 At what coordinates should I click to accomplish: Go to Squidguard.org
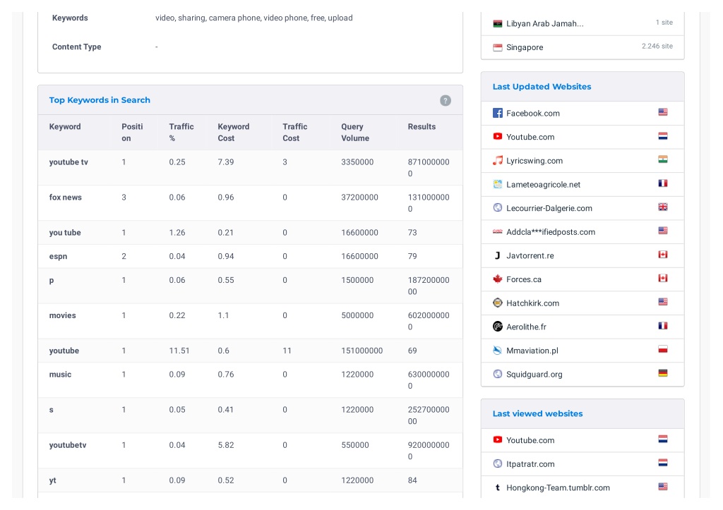click(534, 375)
